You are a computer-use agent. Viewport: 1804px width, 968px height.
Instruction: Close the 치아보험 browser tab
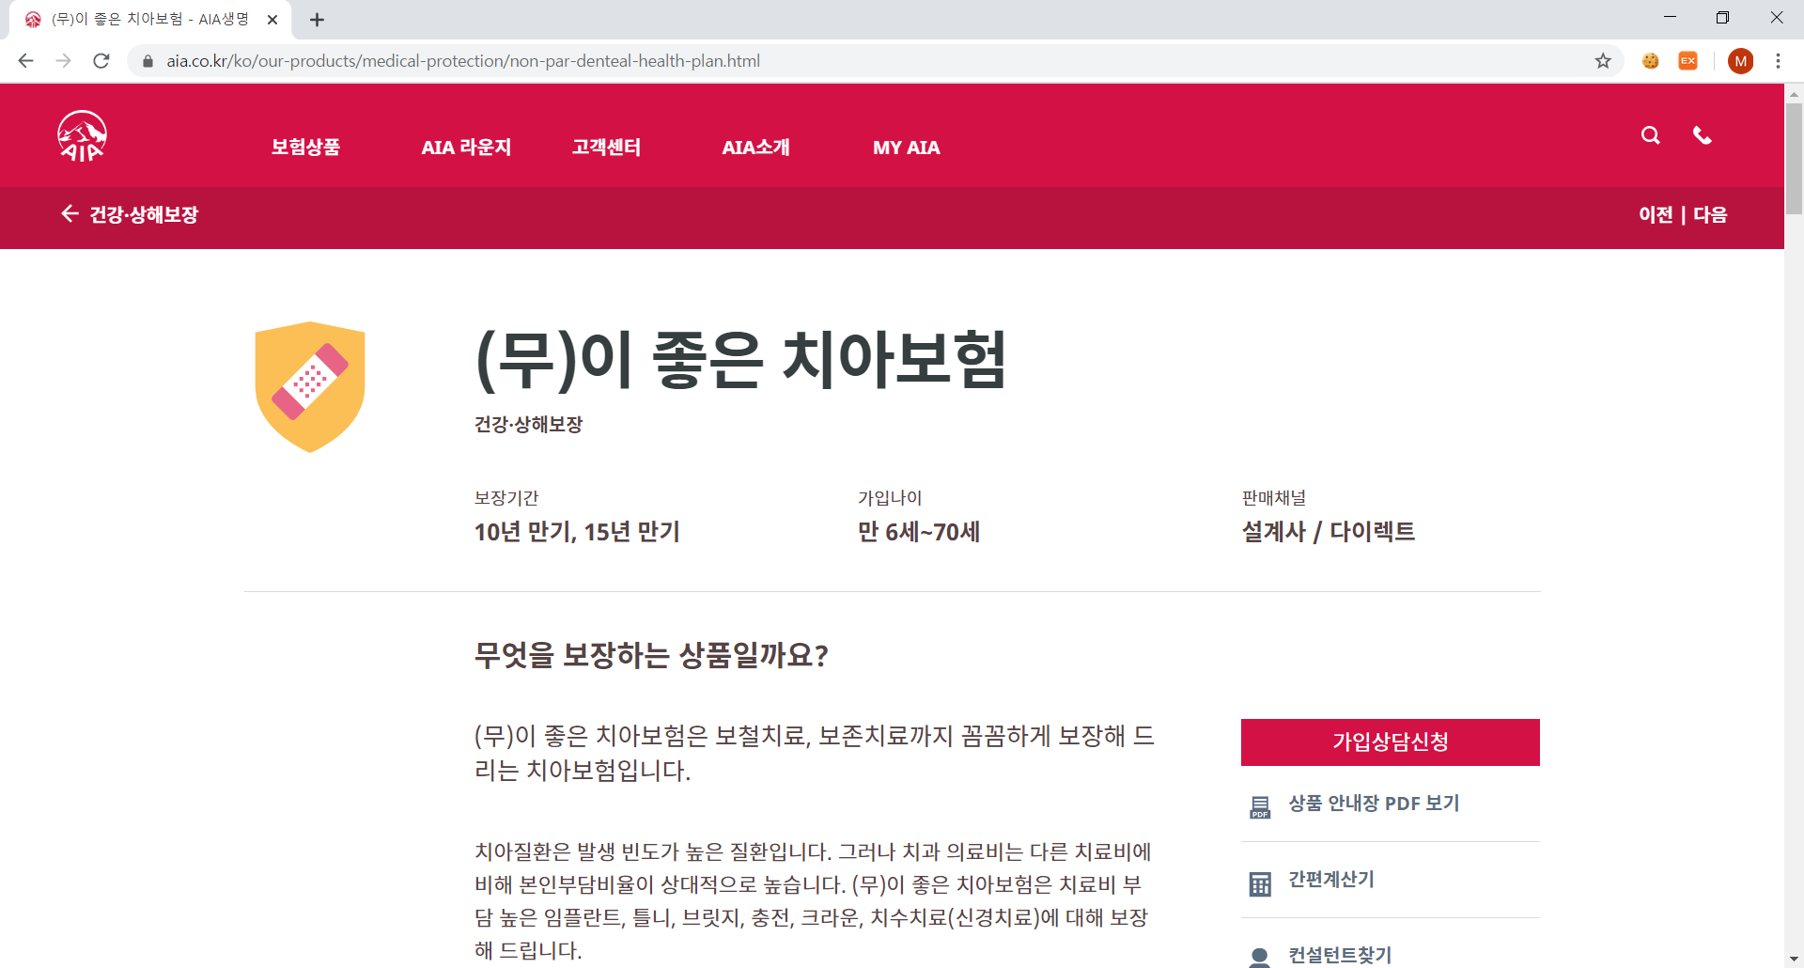point(272,20)
